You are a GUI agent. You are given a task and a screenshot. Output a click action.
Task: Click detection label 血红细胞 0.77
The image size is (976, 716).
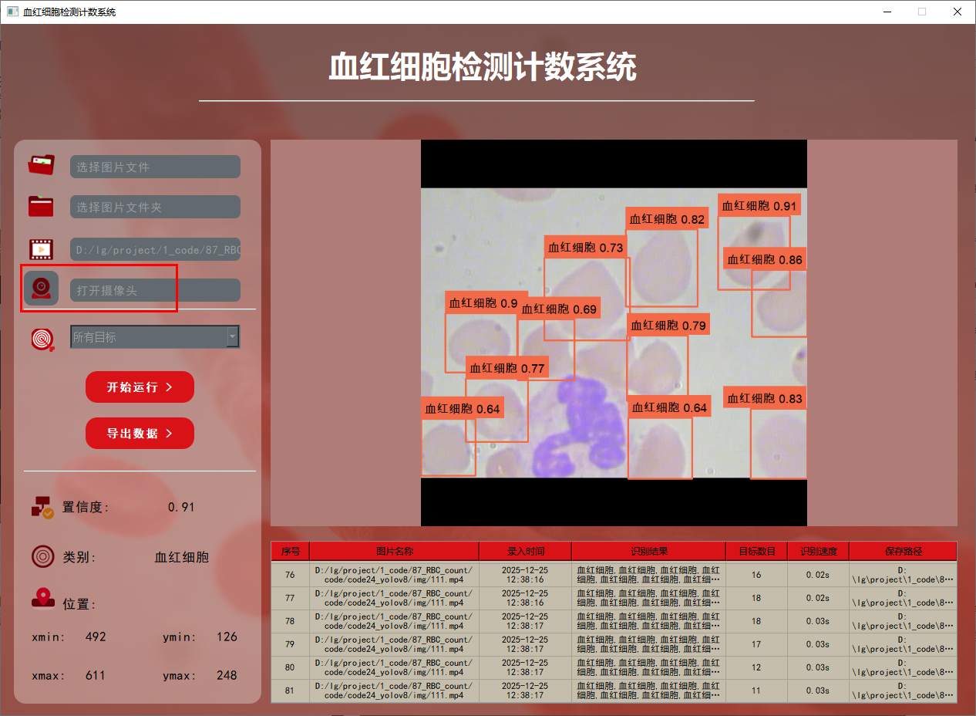coord(507,368)
